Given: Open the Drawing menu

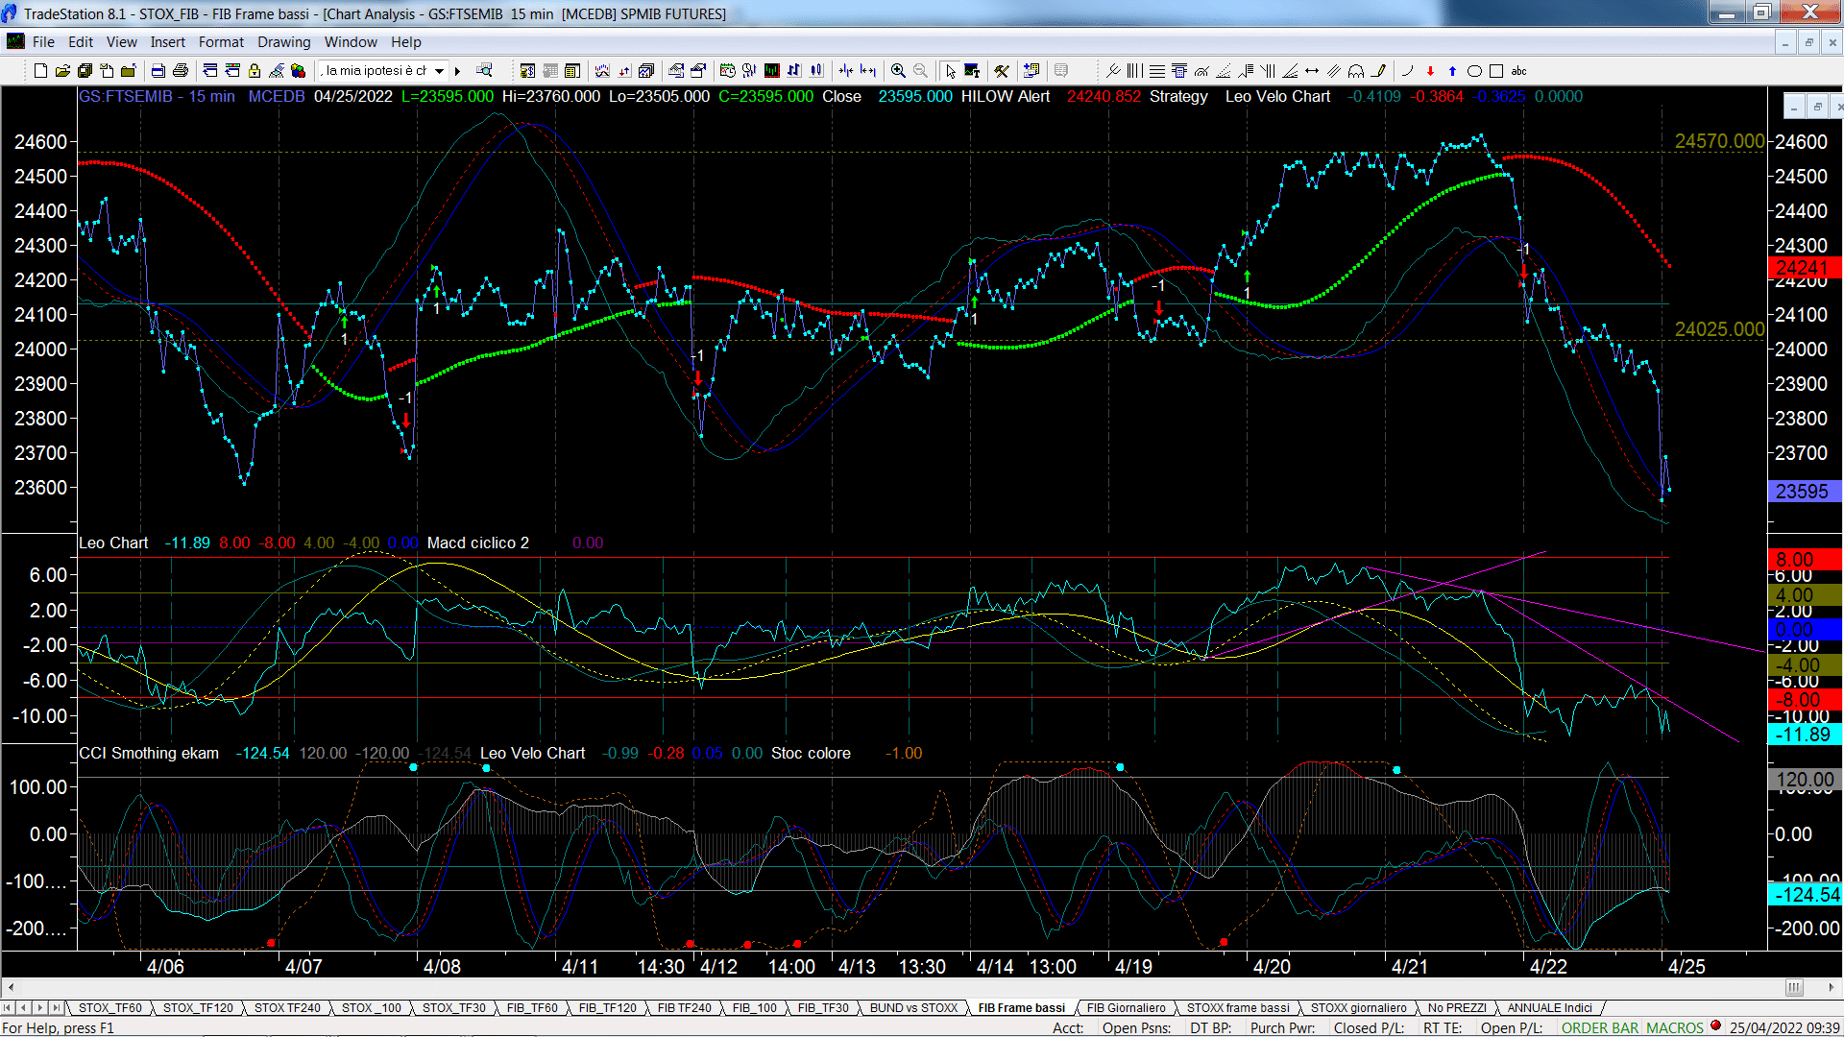Looking at the screenshot, I should point(283,42).
